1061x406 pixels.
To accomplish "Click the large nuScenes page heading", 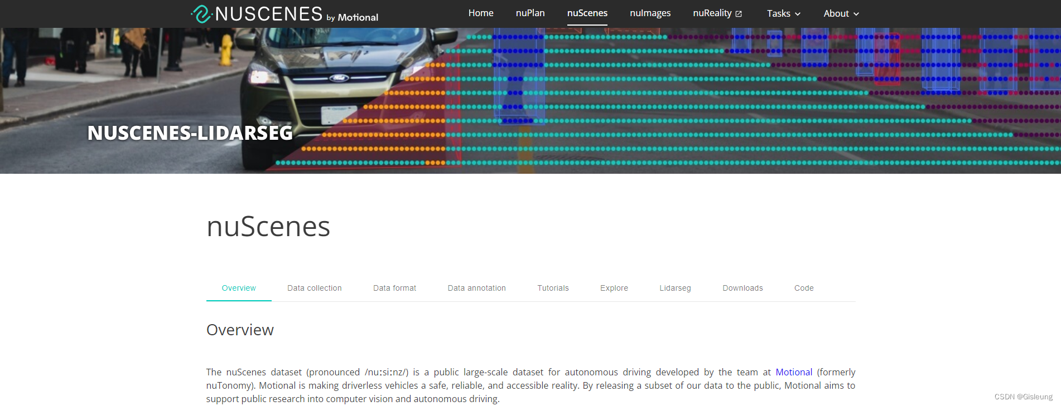I will (x=268, y=227).
